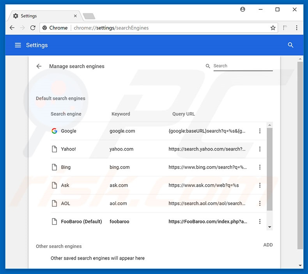This screenshot has height=274, width=308.
Task: Click the Google logo icon in the list
Action: (x=54, y=131)
